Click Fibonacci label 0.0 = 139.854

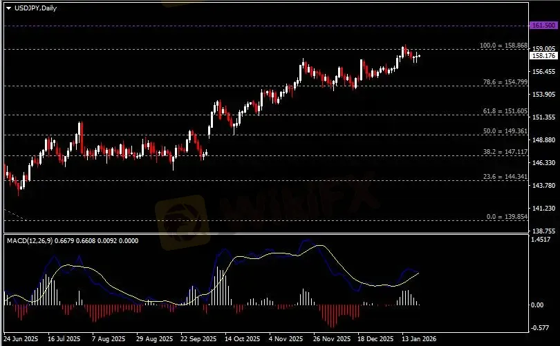pyautogui.click(x=507, y=217)
